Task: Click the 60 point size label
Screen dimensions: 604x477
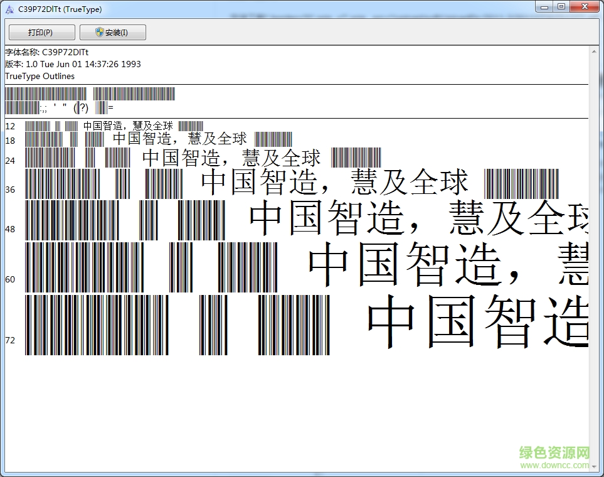Action: tap(10, 279)
